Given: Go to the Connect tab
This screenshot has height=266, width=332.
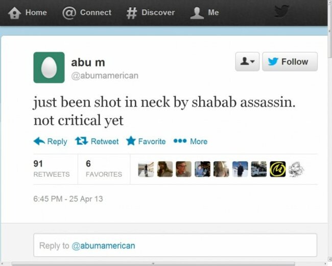Looking at the screenshot, I should (87, 12).
